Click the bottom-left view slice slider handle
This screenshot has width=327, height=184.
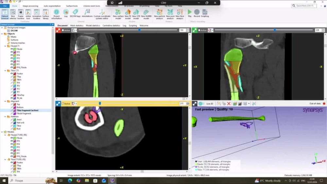[100, 103]
